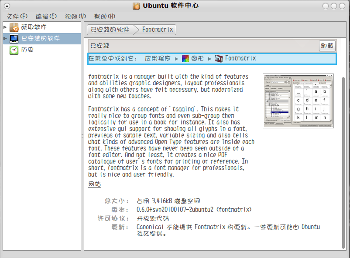Click the 在菜单中找到它 label

(x=113, y=59)
